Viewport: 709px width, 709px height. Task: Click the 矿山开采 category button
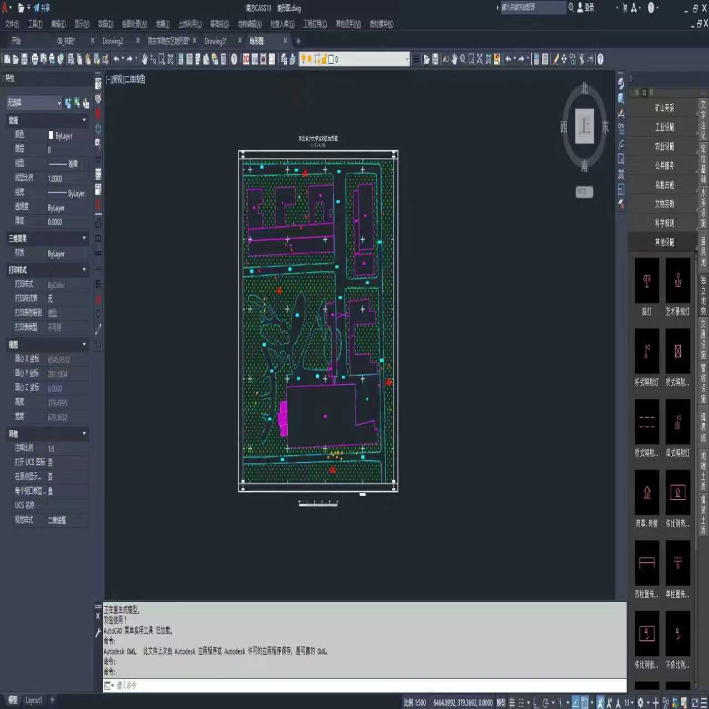[x=664, y=108]
